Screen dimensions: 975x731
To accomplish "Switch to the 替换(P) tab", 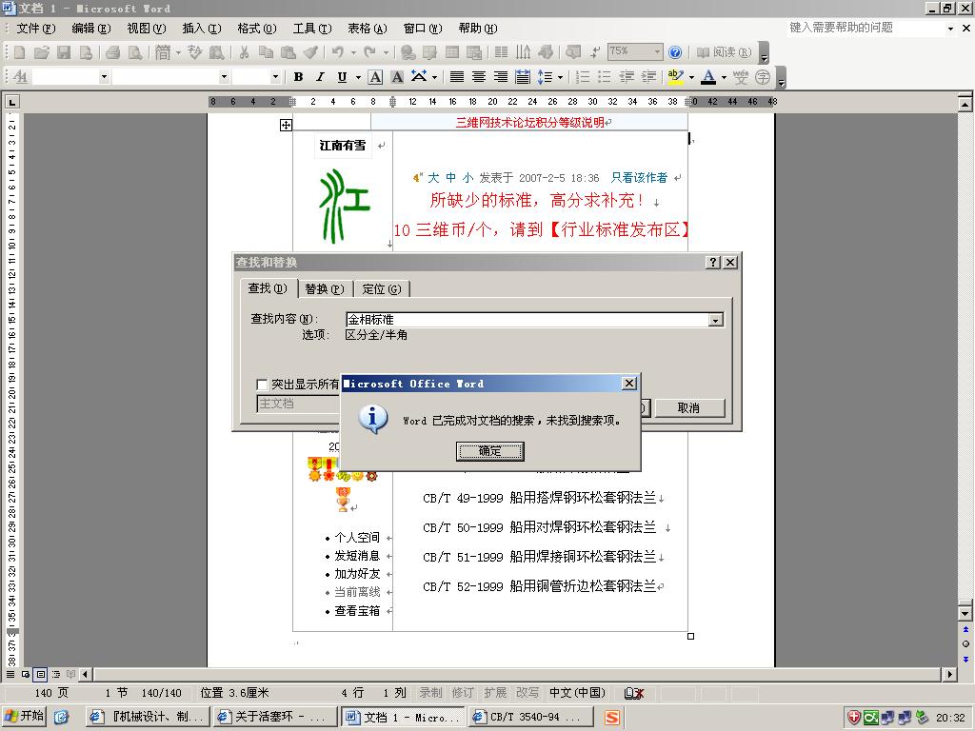I will (325, 289).
